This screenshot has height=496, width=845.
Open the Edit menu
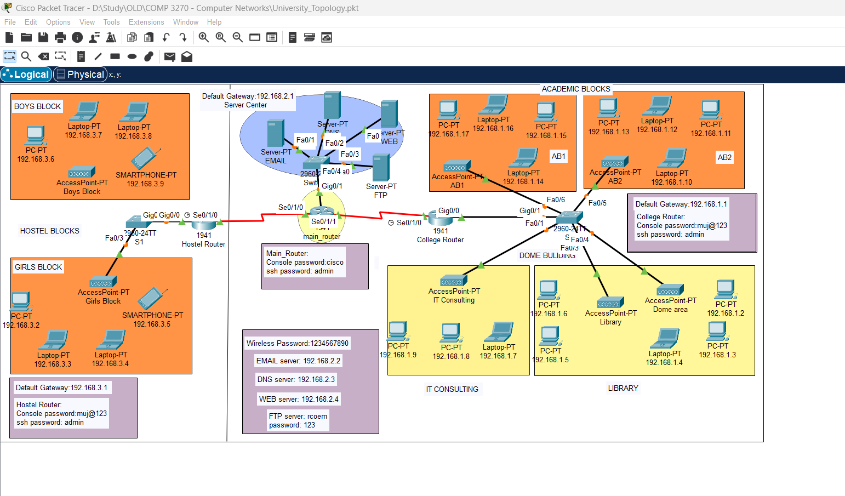[31, 22]
